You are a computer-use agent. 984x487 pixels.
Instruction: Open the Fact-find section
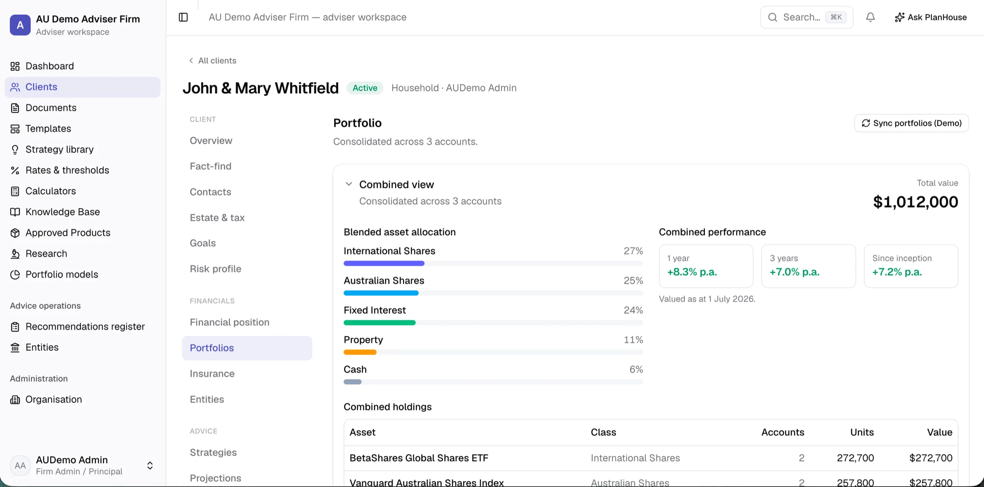[247, 166]
